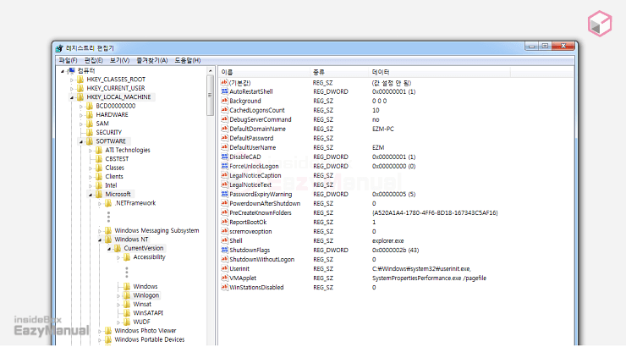Select the DebugServerCommand value name
The height and width of the screenshot is (347, 626).
(261, 119)
